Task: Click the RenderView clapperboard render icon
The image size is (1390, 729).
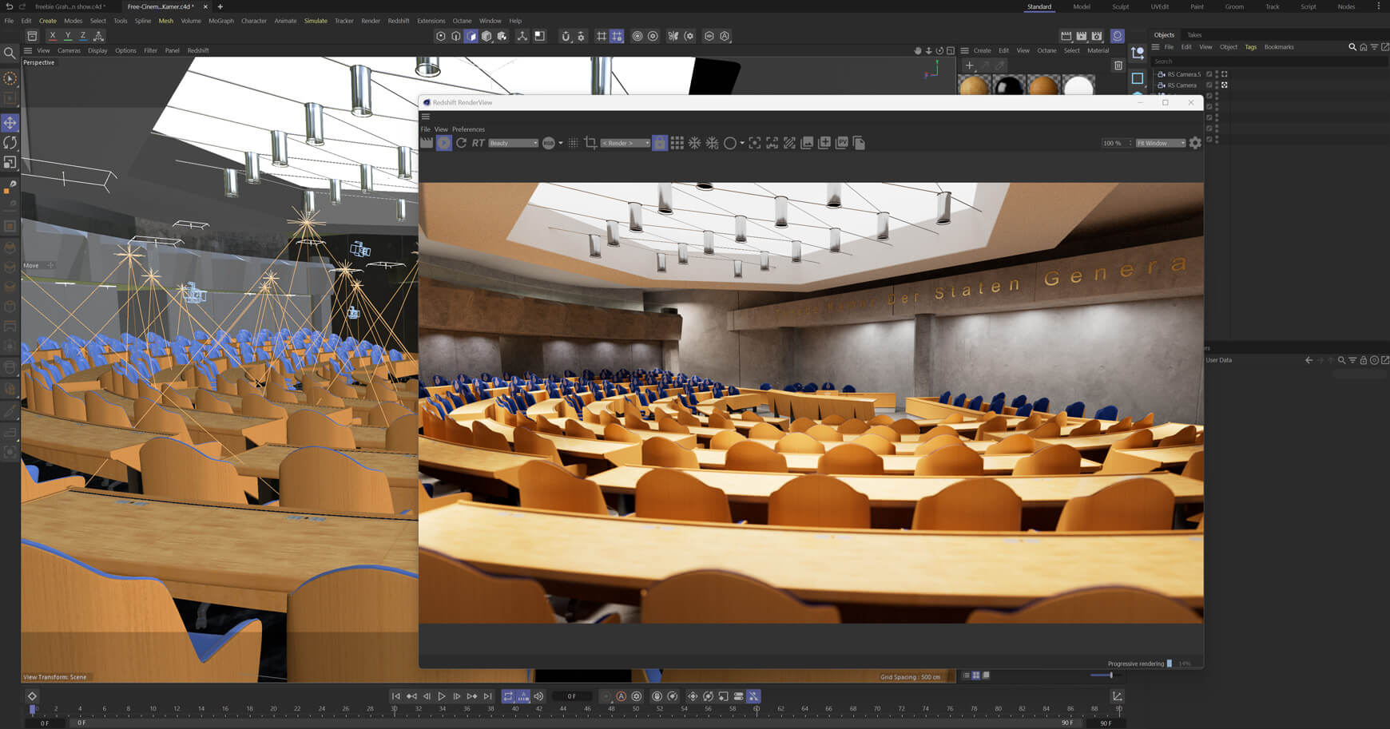Action: pos(427,143)
